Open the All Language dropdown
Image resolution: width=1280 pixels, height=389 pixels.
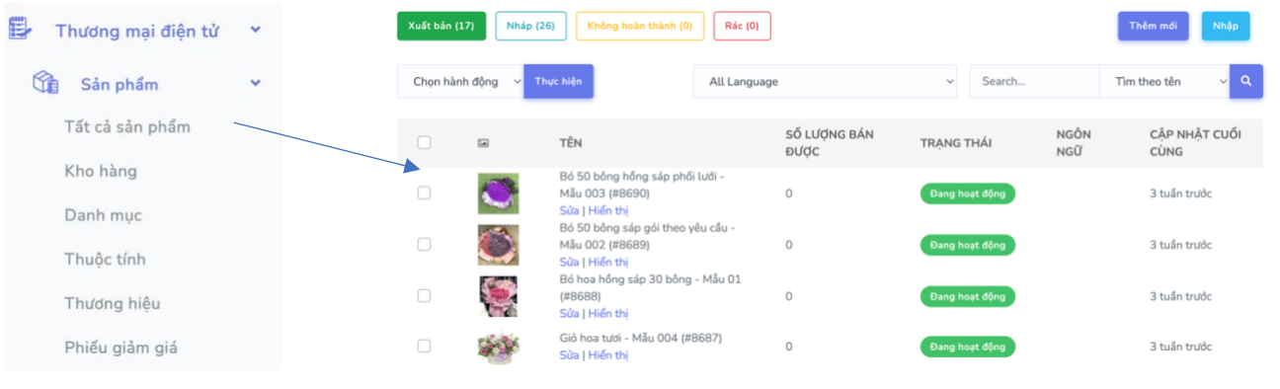(825, 81)
